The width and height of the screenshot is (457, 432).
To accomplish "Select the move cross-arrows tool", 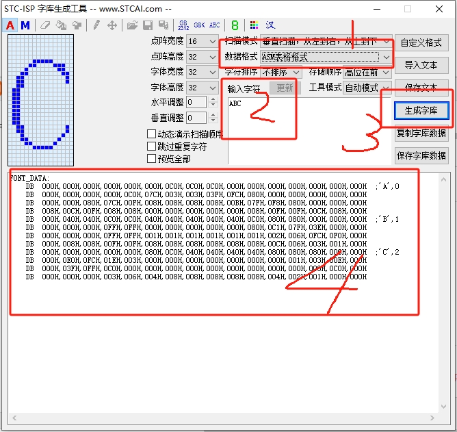I will coord(112,25).
